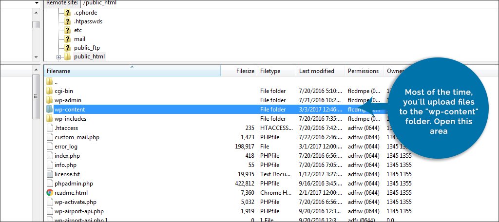
Task: Go to parent directory entry (..)
Action: coord(57,82)
